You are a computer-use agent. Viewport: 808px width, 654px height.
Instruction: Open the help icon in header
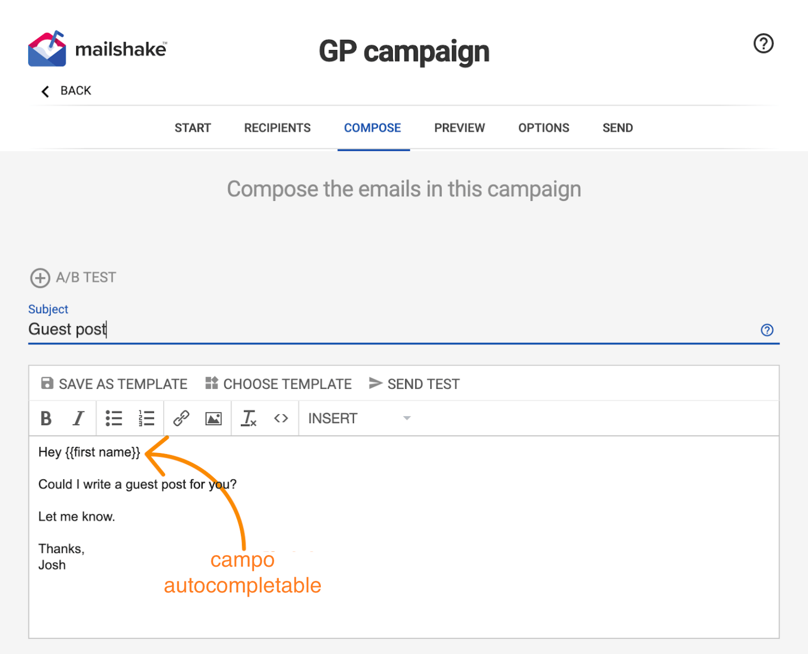[763, 44]
